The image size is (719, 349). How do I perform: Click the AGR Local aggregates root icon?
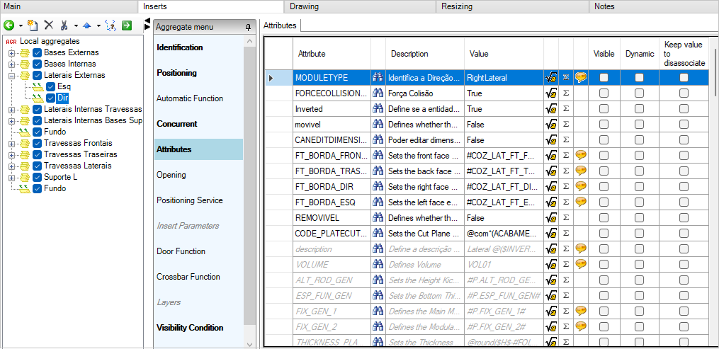pos(11,41)
